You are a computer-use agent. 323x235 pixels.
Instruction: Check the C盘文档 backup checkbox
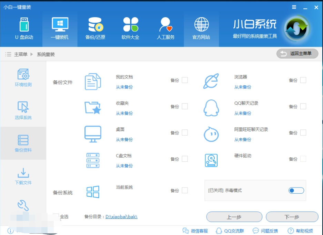[x=185, y=159]
